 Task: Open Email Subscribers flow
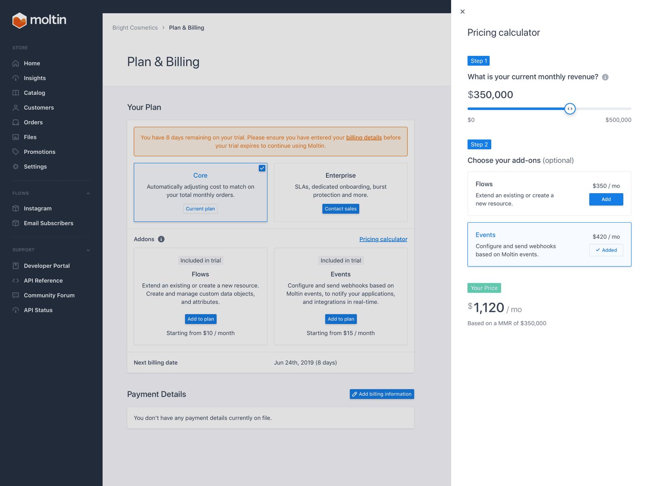click(48, 223)
